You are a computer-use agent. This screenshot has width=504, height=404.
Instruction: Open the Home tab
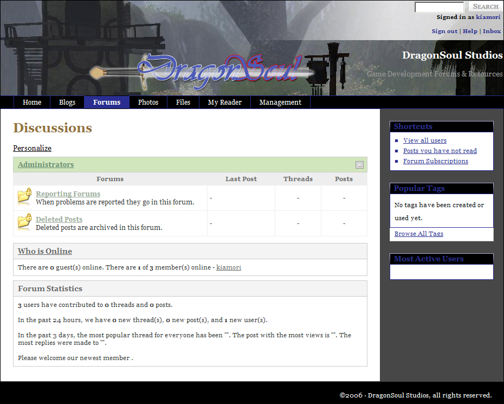click(x=32, y=102)
